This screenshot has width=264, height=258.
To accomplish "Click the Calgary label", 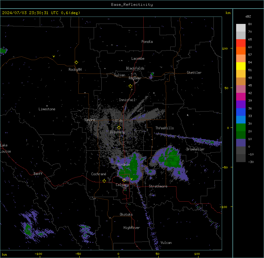I will coord(122,185).
